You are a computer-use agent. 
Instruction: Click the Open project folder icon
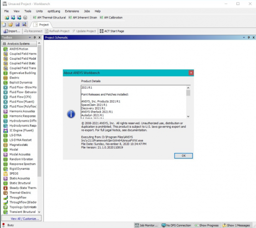(x=10, y=25)
